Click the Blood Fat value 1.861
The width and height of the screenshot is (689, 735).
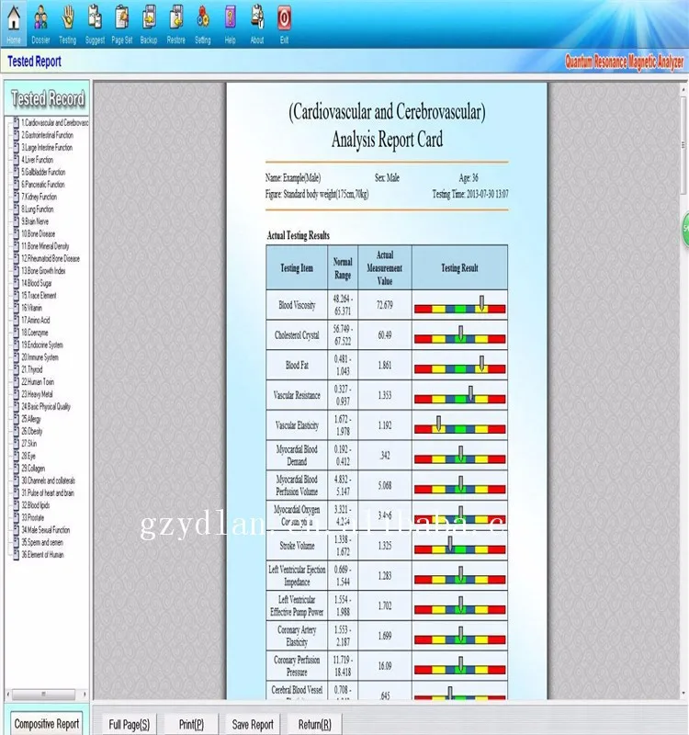(385, 365)
